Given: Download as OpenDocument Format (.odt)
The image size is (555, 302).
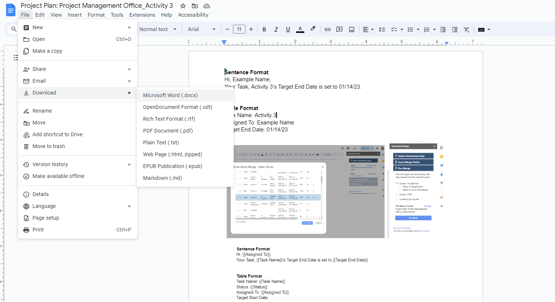Looking at the screenshot, I should pyautogui.click(x=185, y=107).
